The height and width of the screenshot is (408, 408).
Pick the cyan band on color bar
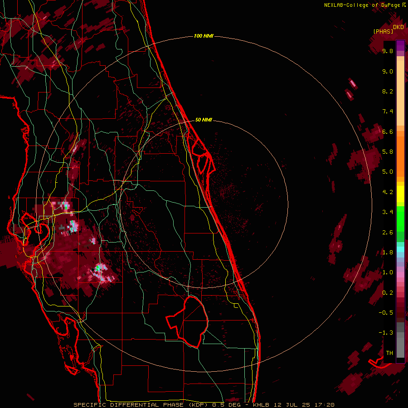pos(400,249)
